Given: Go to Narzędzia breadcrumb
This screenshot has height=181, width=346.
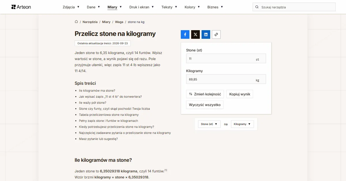Looking at the screenshot, I should 90,22.
